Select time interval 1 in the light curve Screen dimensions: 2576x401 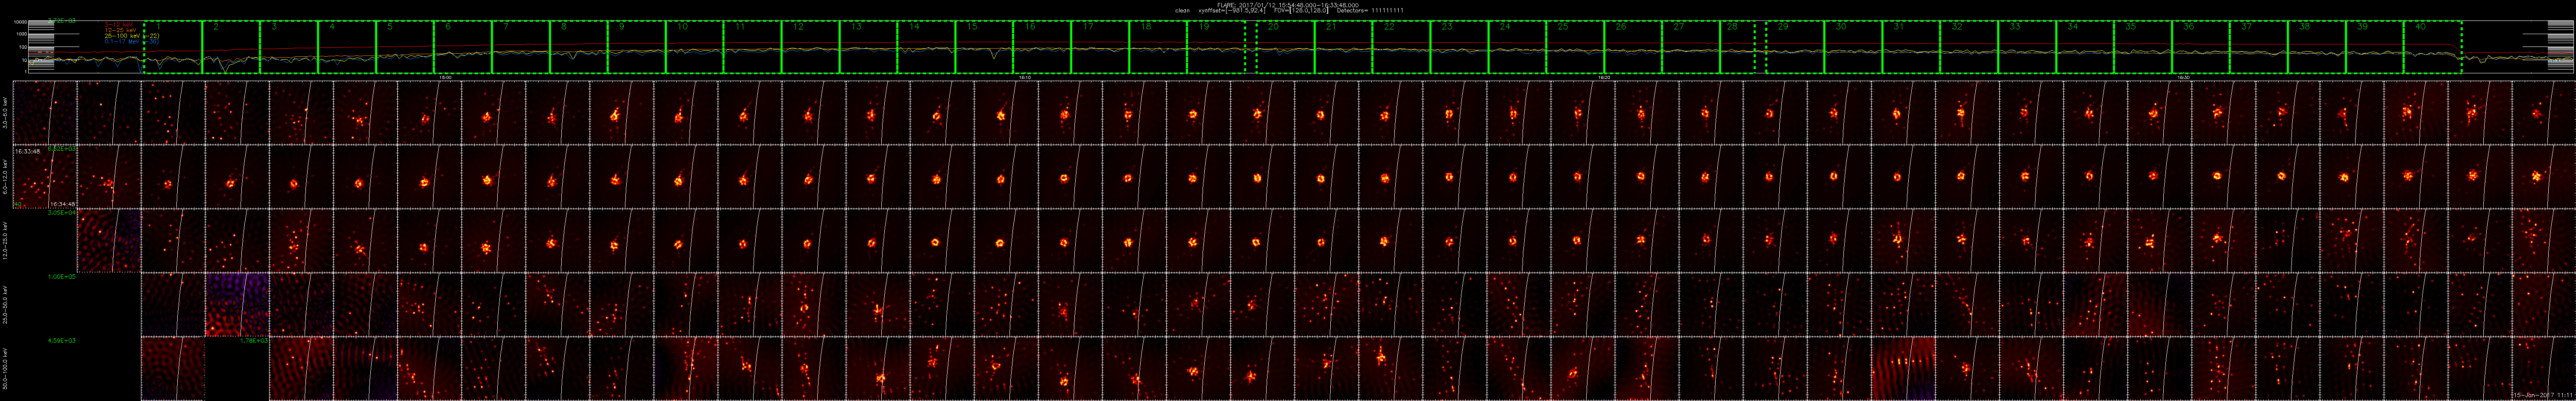(x=173, y=47)
